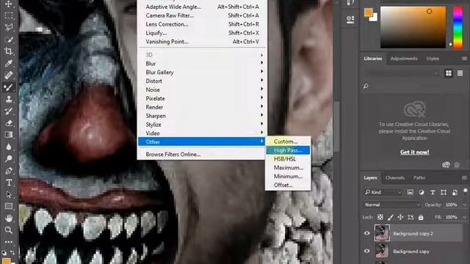
Task: Open the Opacity 100% dropdown arrow
Action: tap(464, 205)
